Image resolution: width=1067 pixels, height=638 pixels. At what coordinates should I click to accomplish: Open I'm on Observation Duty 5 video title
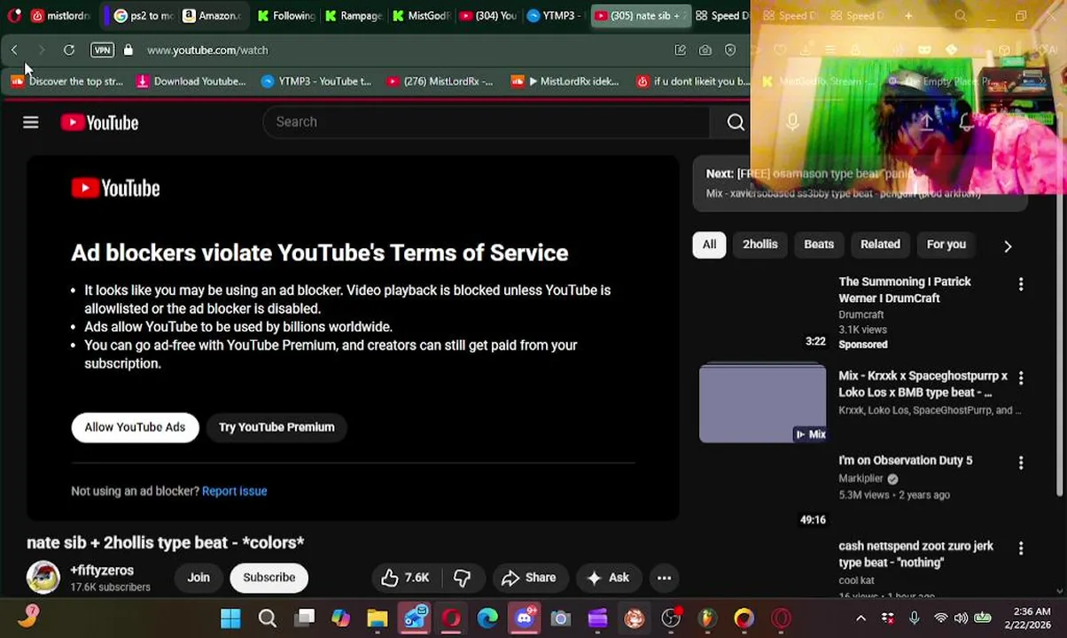click(906, 461)
